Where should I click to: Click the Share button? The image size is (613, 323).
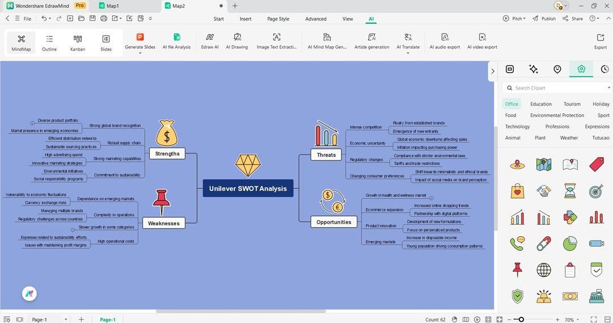pos(573,18)
